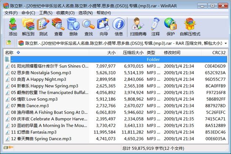Select file 06 情歌 Love Song.mp3

point(116,99)
